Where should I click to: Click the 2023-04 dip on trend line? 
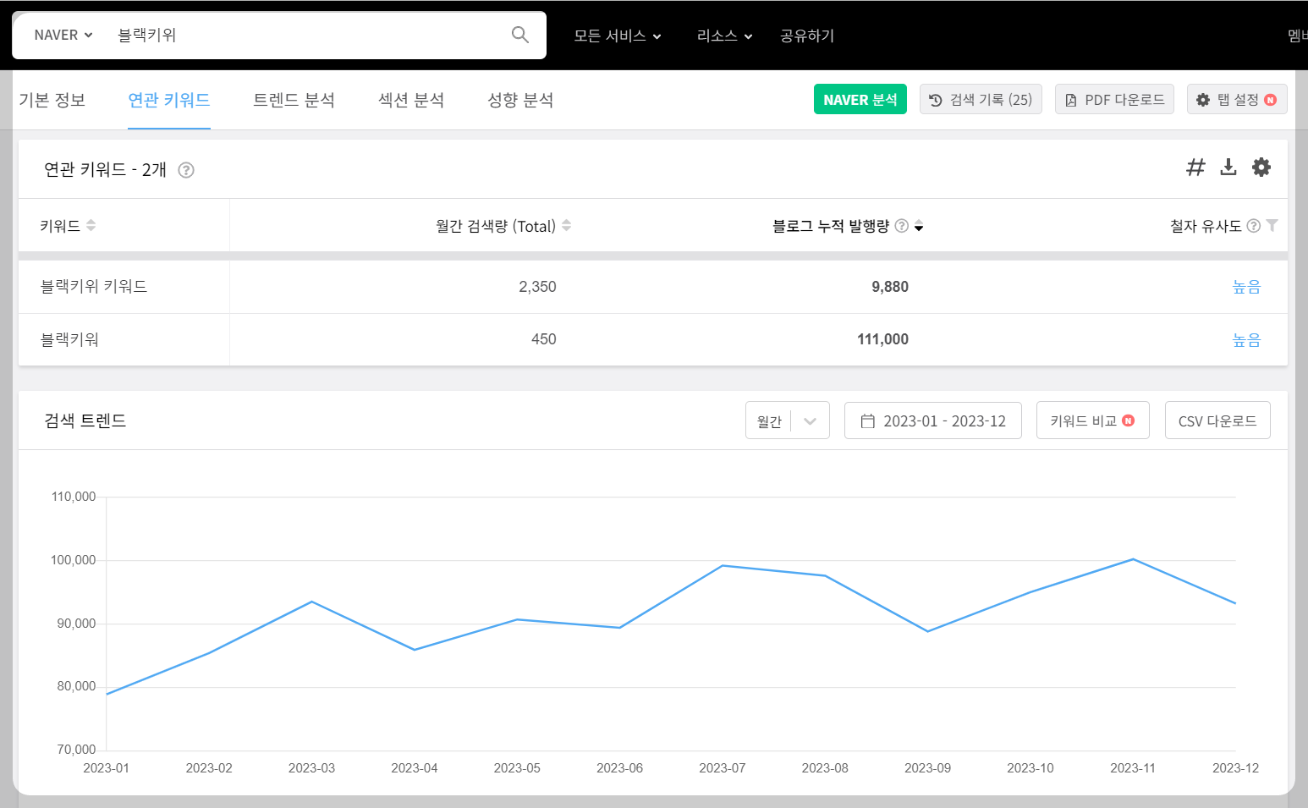click(x=415, y=650)
